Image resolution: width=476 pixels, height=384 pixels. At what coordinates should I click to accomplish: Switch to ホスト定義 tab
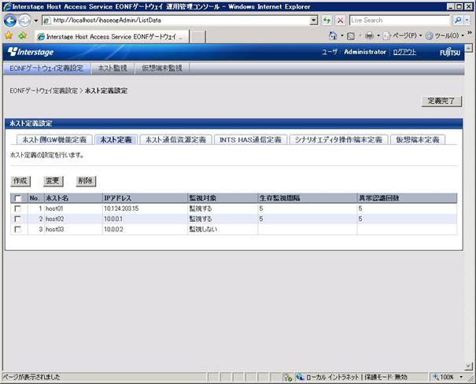click(116, 139)
